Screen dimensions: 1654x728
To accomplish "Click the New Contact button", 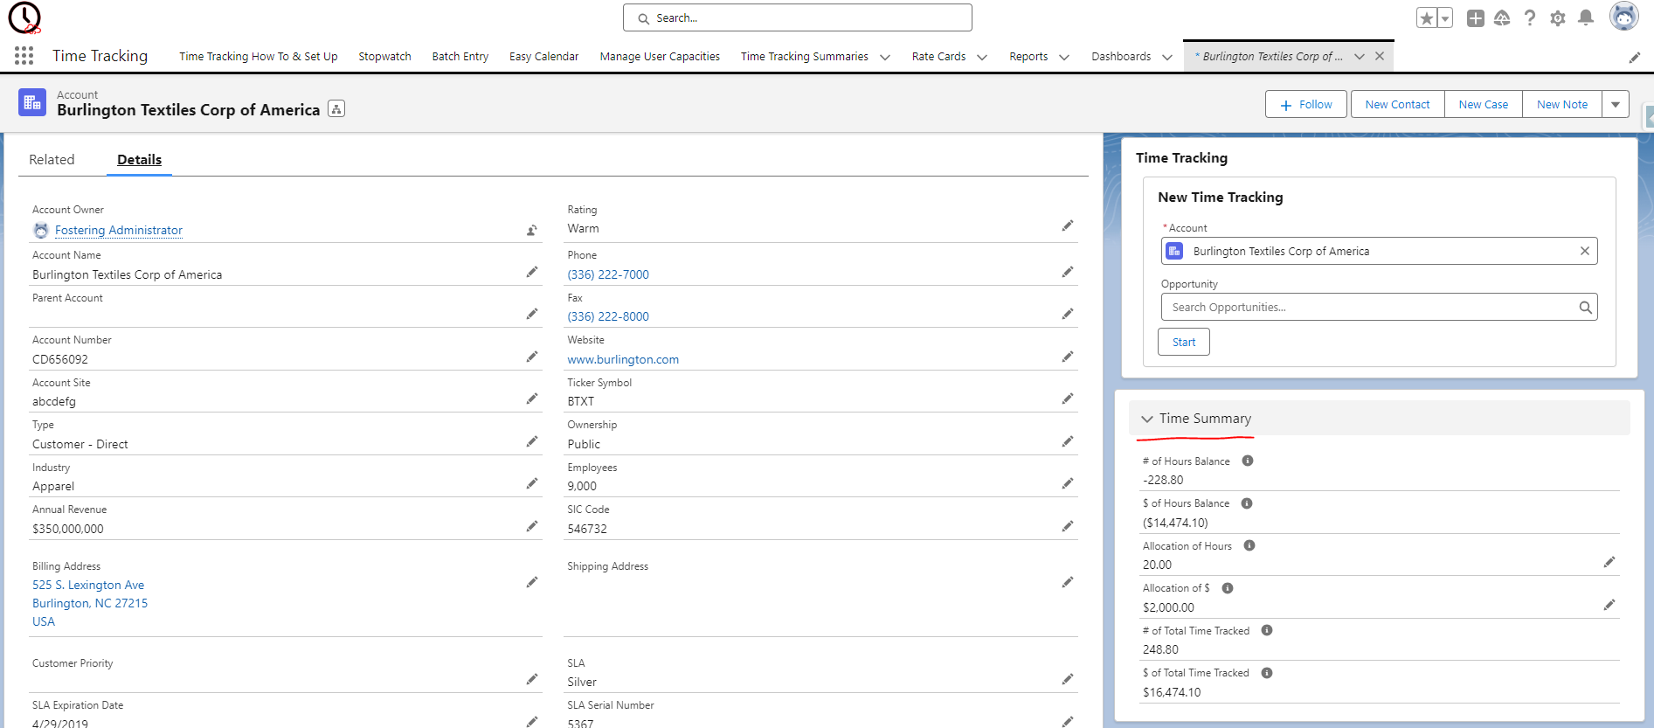I will [1398, 104].
